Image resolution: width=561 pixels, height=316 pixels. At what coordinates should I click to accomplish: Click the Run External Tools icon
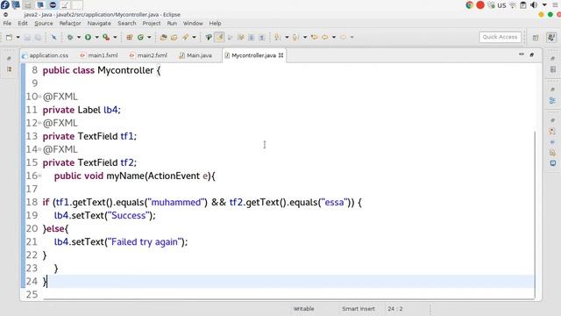coord(106,37)
